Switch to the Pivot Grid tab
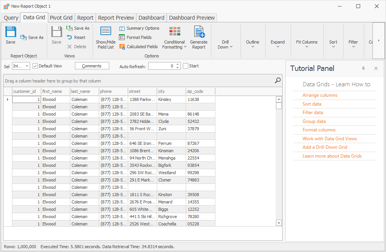 coord(61,17)
